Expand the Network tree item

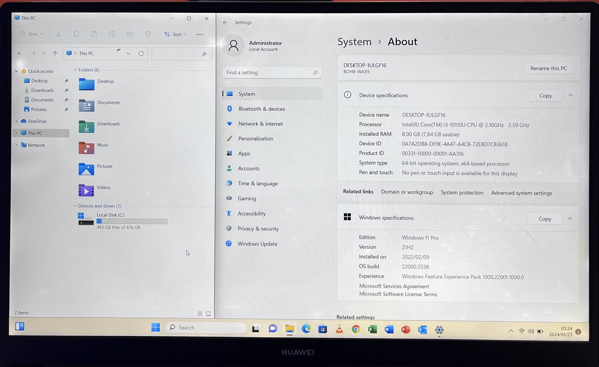(16, 145)
